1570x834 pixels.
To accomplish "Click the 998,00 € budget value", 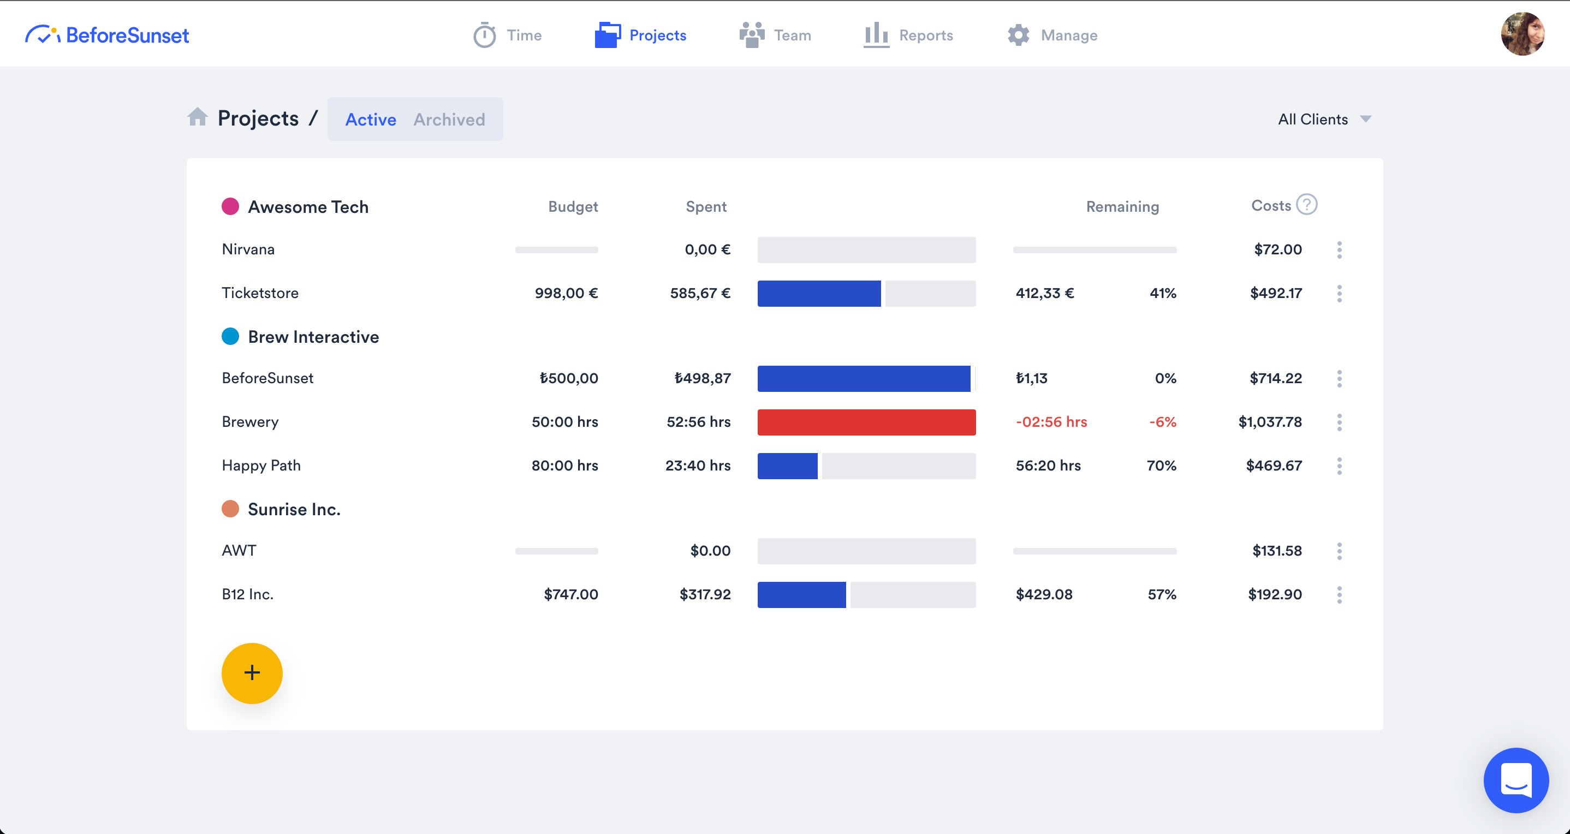I will click(566, 293).
